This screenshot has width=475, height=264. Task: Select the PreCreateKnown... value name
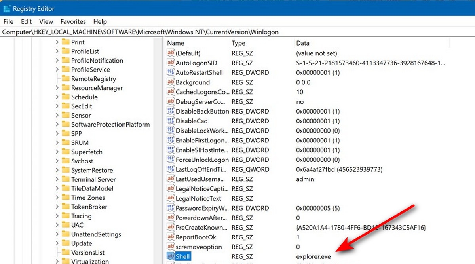202,228
